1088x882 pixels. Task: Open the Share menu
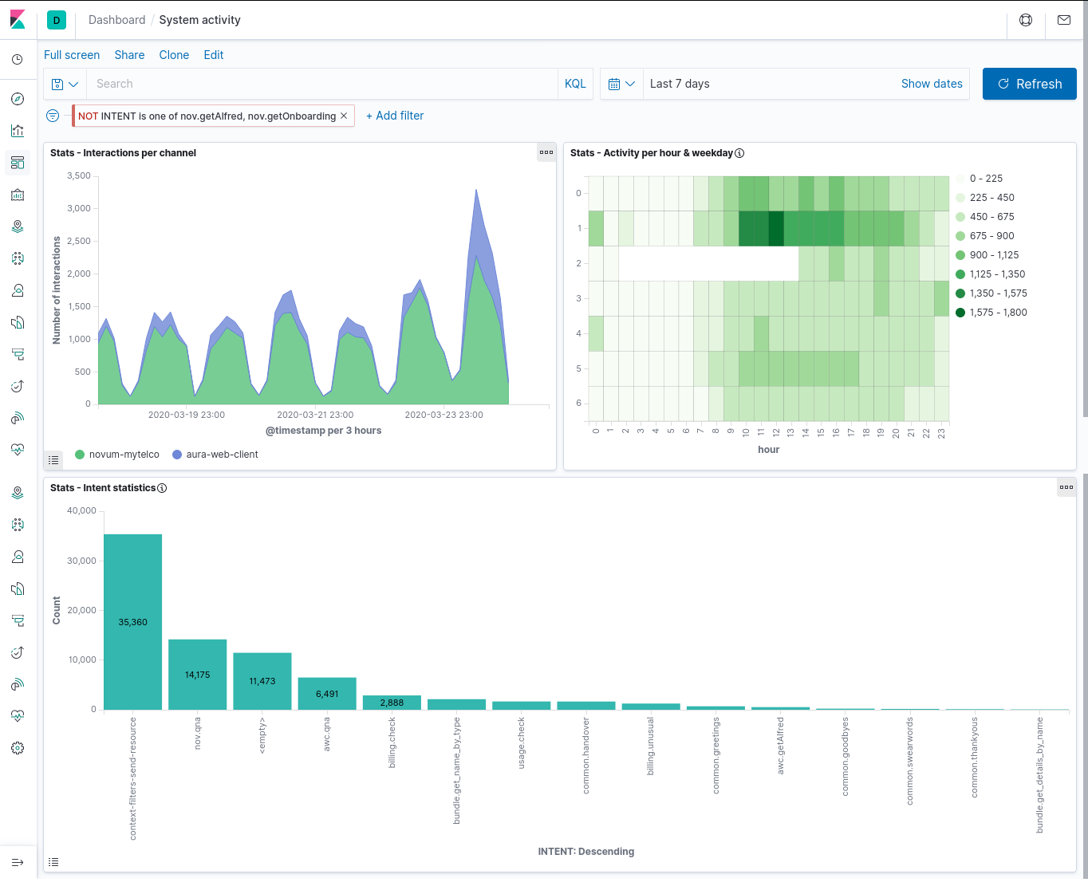point(129,55)
